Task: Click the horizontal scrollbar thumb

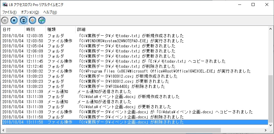Action: click(x=114, y=130)
